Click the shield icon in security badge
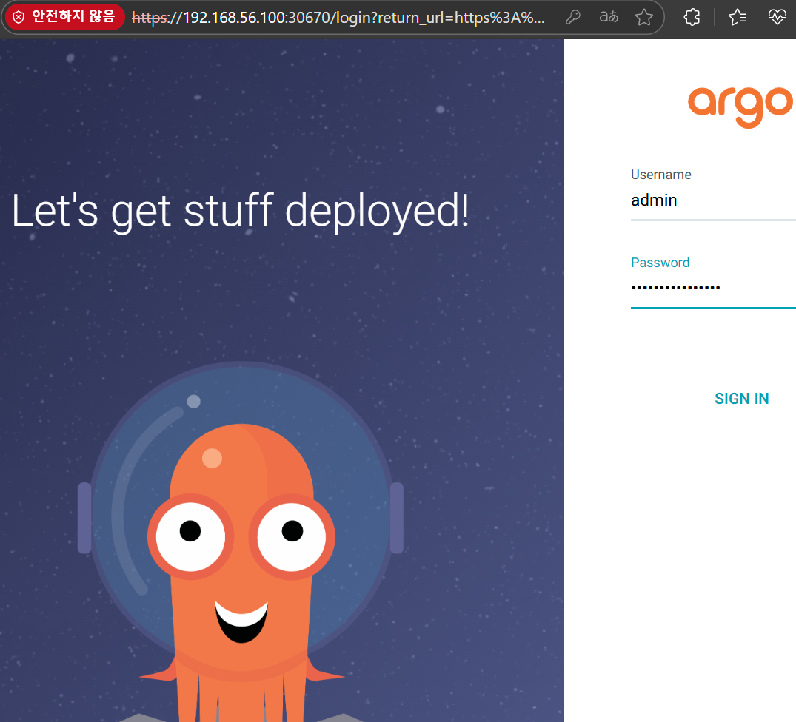796x722 pixels. coord(19,18)
